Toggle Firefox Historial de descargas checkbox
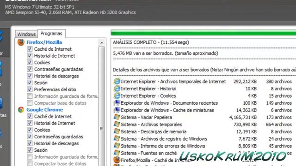Image resolution: width=296 pixels, height=166 pixels. pyautogui.click(x=30, y=76)
